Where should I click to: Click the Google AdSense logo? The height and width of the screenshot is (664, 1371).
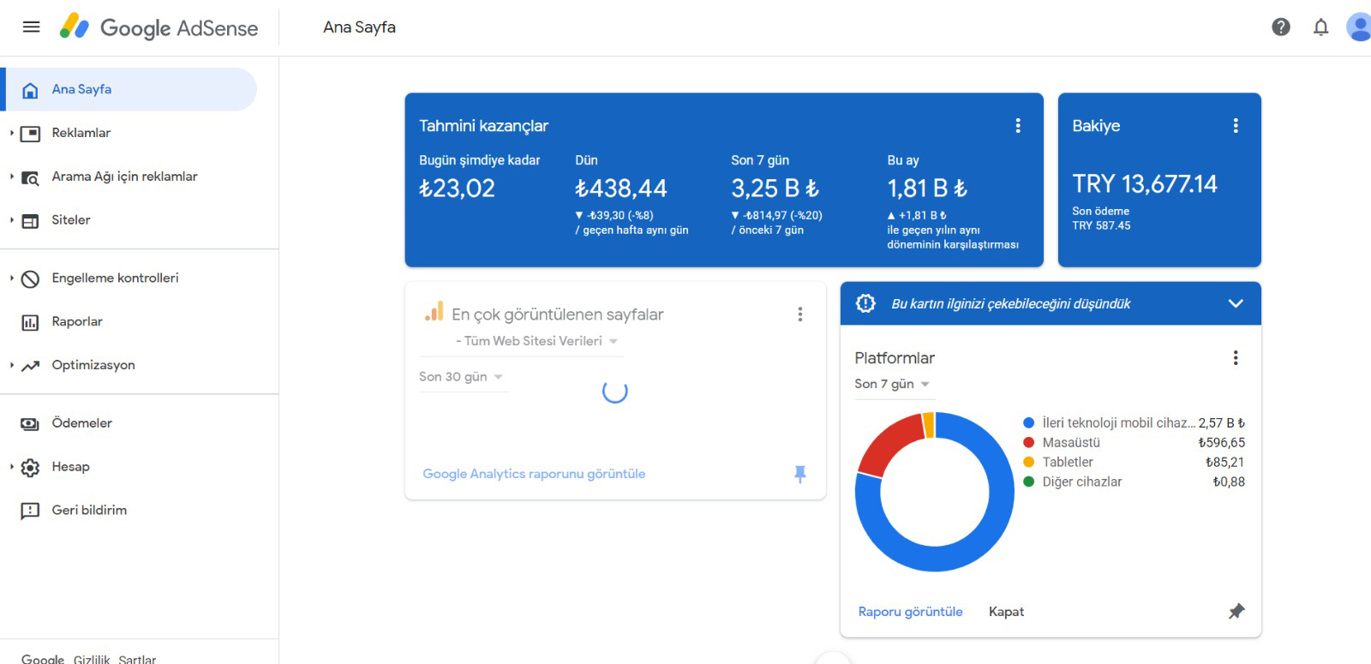159,27
